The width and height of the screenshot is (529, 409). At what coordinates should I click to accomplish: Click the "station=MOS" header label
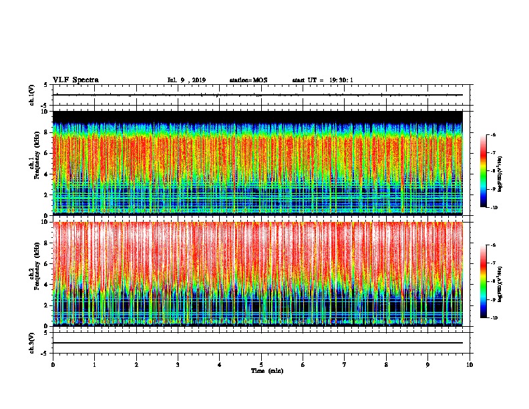tap(248, 80)
